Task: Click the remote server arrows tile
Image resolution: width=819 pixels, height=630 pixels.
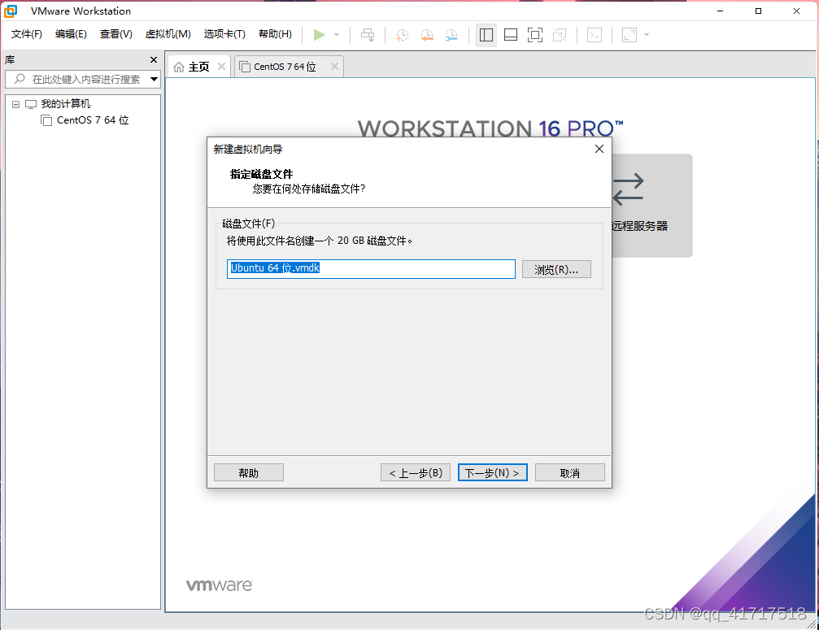Action: point(651,205)
